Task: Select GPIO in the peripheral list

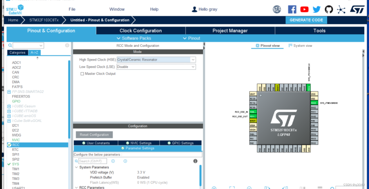Action: pos(16,101)
